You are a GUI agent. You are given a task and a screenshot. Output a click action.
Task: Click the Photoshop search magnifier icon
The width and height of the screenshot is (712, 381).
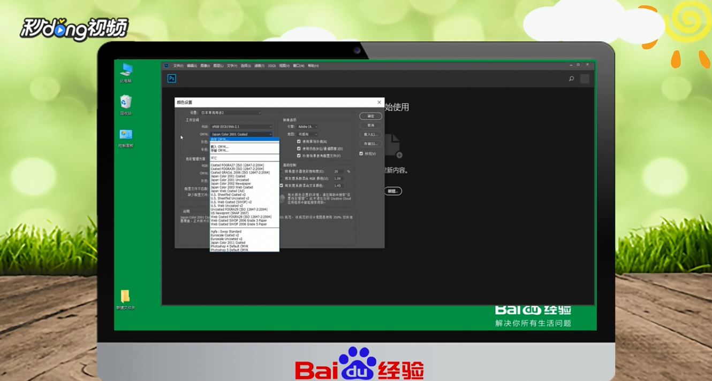point(571,79)
